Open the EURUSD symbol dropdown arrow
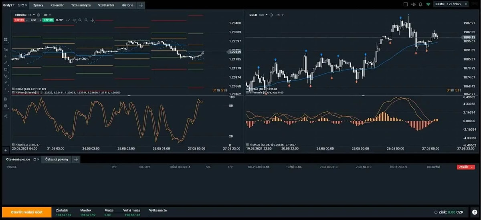Viewport: 481px width, 220px height. pos(34,15)
